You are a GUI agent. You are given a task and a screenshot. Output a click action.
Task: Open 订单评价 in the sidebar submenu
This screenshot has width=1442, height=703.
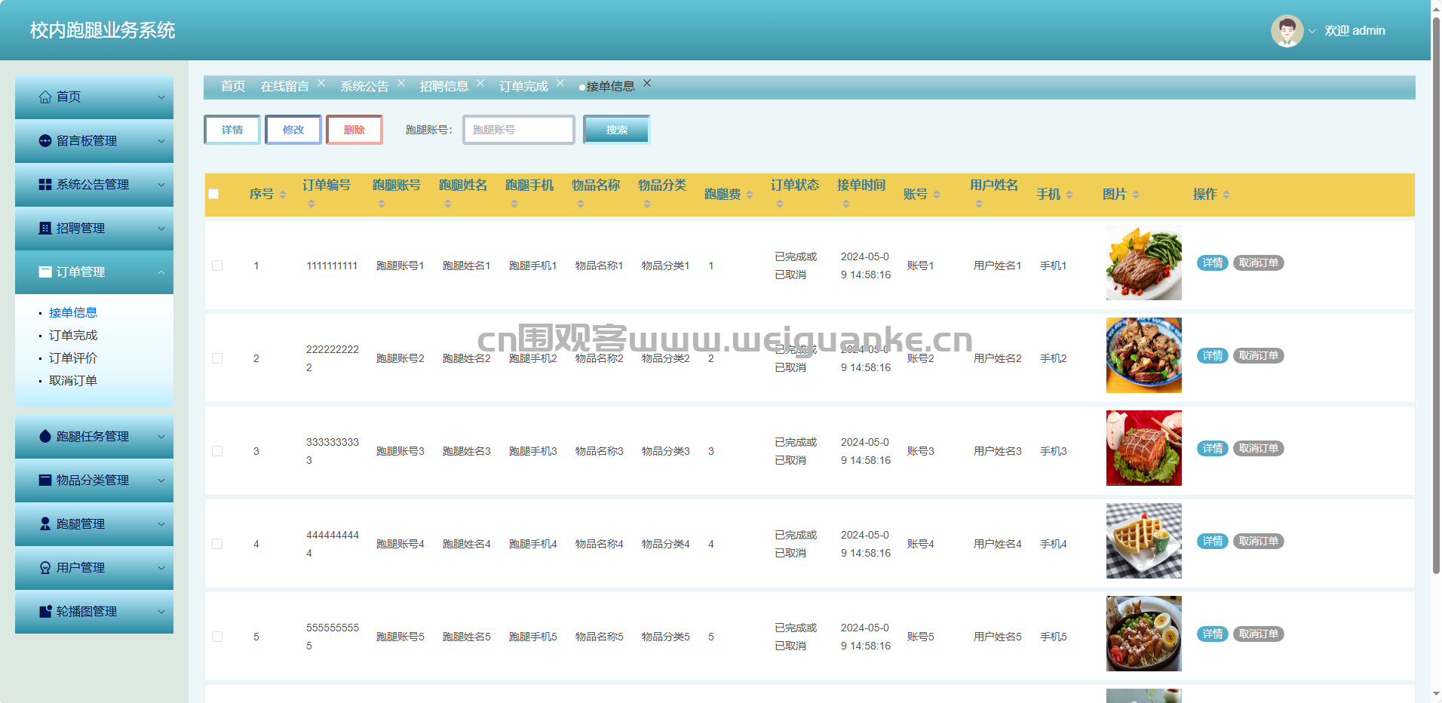[73, 358]
